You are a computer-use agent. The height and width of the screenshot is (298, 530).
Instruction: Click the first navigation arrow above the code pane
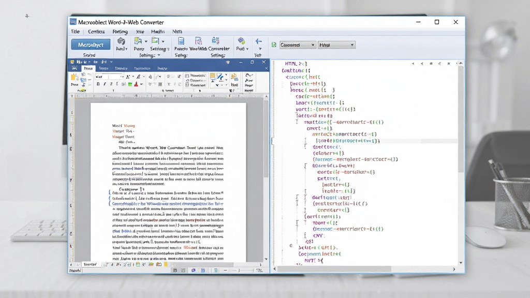(413, 64)
